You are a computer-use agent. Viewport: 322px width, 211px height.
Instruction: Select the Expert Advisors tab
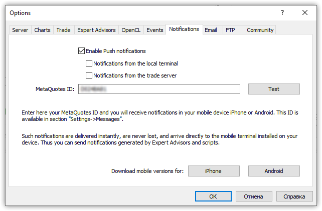(96, 30)
